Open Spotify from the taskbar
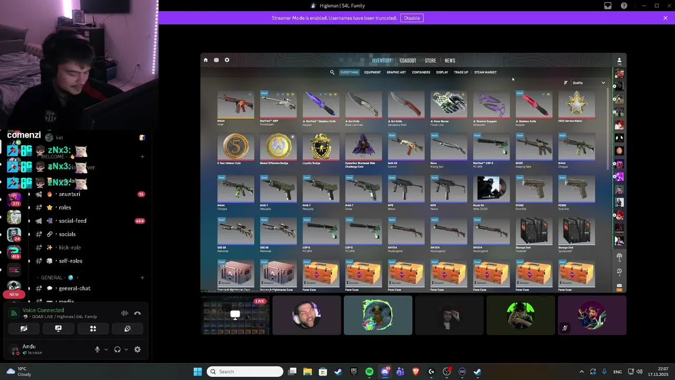Image resolution: width=675 pixels, height=380 pixels. pos(369,372)
